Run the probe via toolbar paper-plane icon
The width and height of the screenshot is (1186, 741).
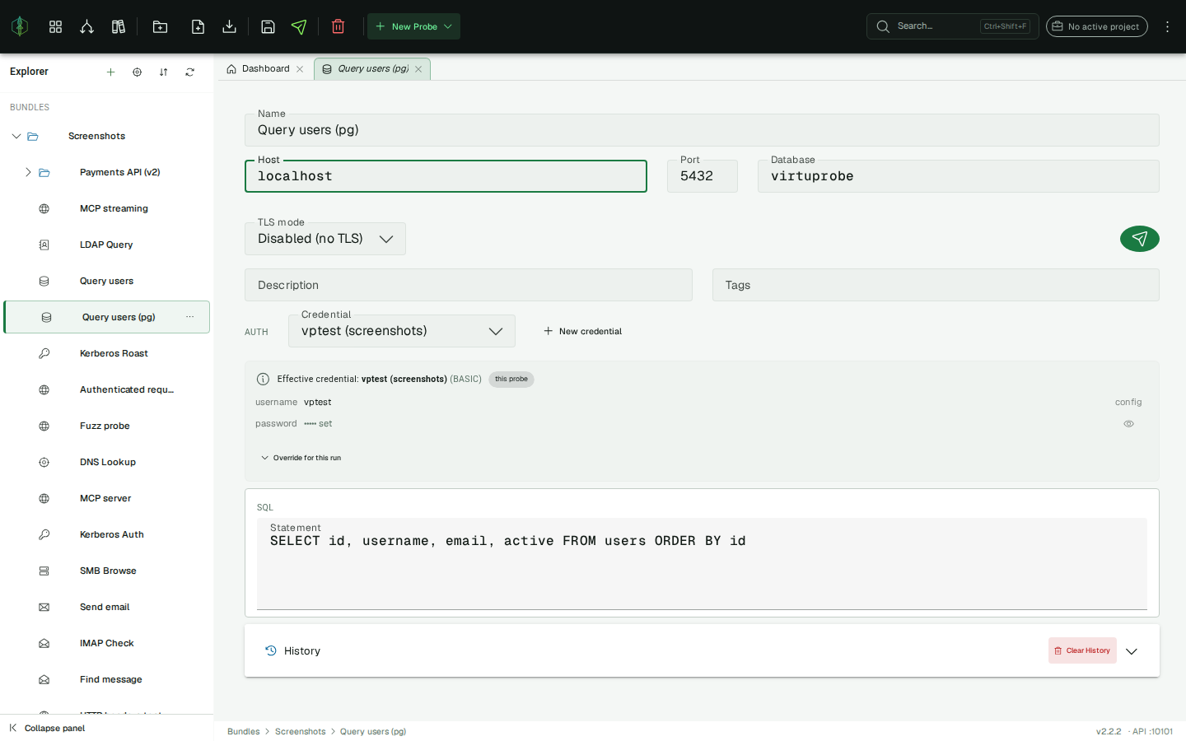pos(299,26)
